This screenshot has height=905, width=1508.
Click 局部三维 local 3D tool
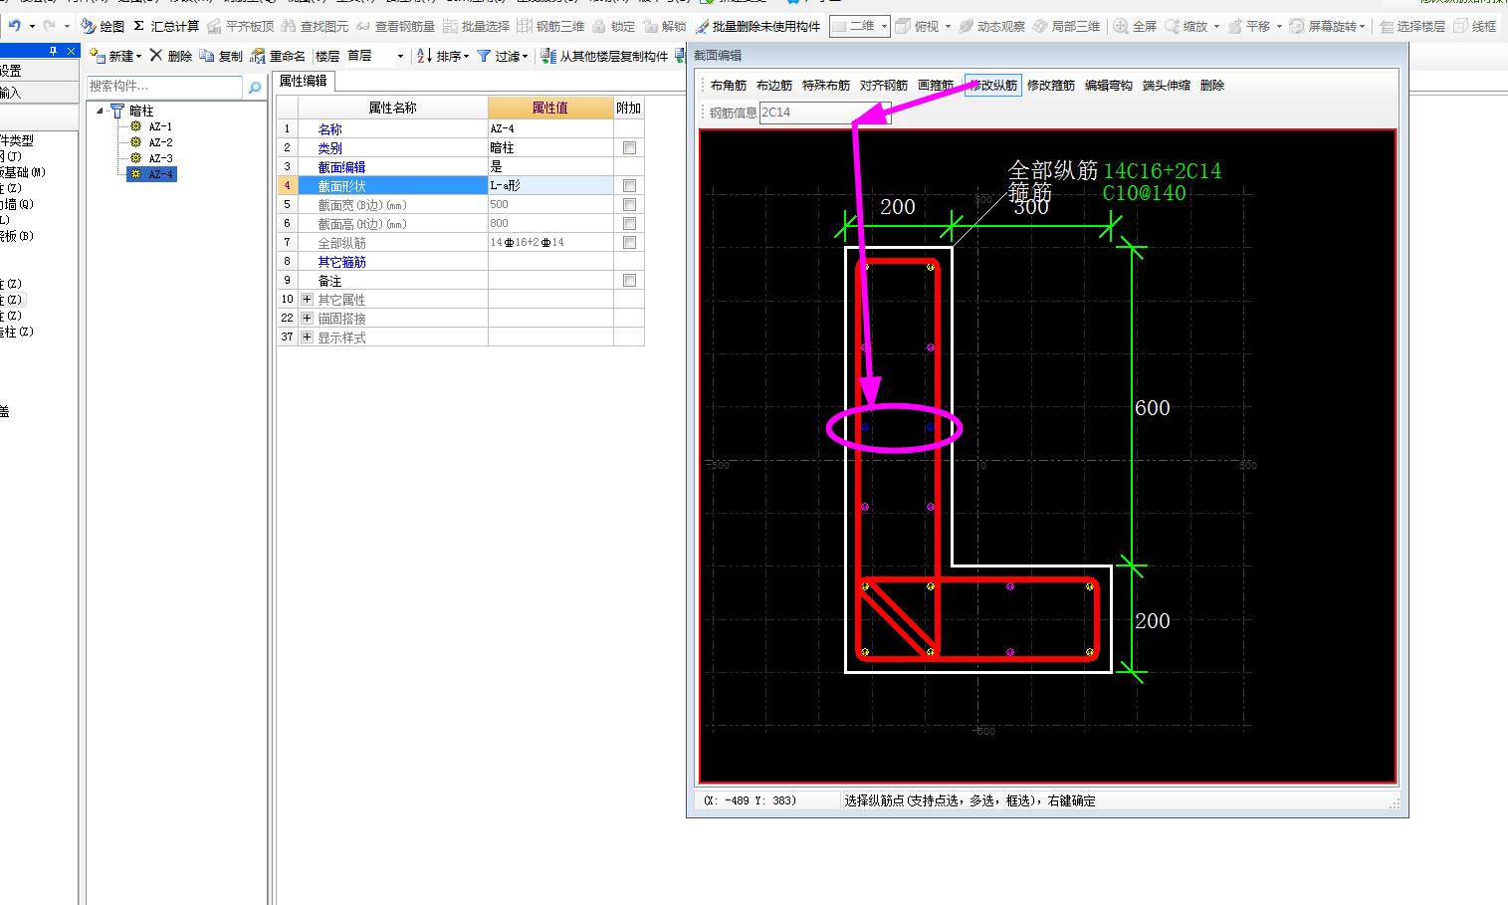tap(1066, 26)
